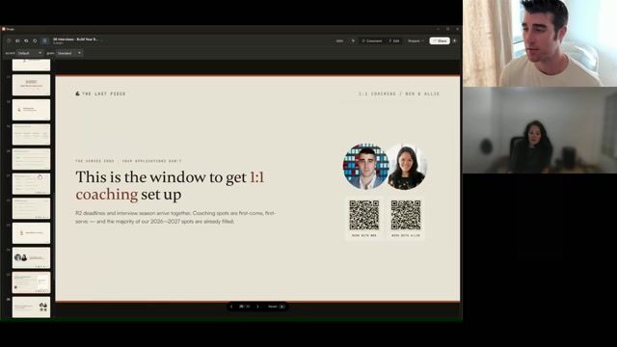Open the Grain dropdown showing Standard
Viewport: 617px width, 347px height.
click(69, 53)
